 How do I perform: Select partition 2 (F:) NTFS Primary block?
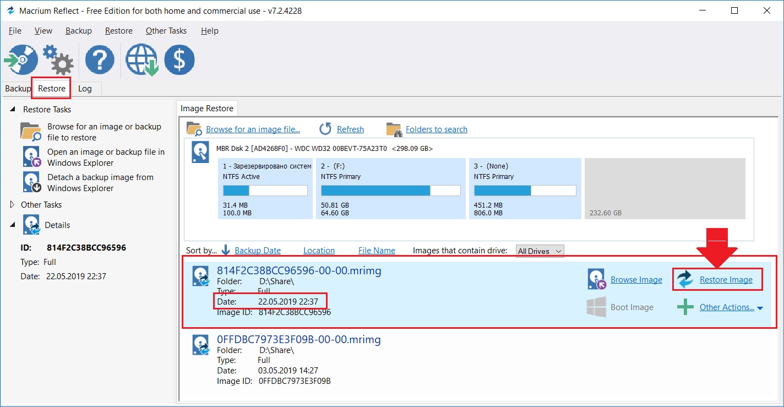[390, 189]
